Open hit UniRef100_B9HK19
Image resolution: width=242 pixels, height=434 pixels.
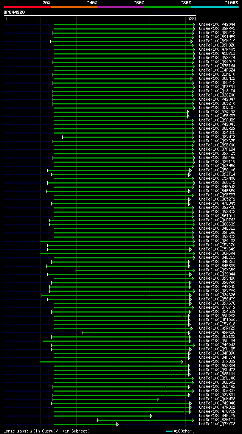tap(217, 41)
